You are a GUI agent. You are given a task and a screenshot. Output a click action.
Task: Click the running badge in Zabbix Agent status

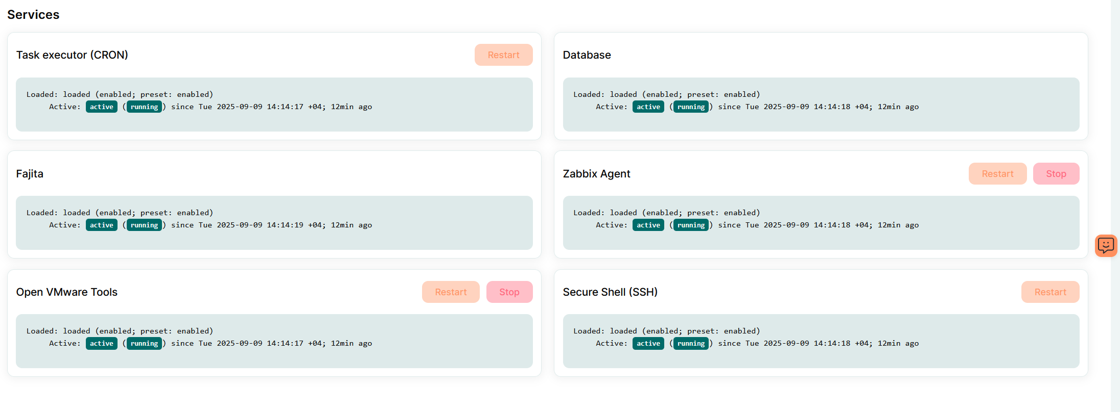(691, 225)
